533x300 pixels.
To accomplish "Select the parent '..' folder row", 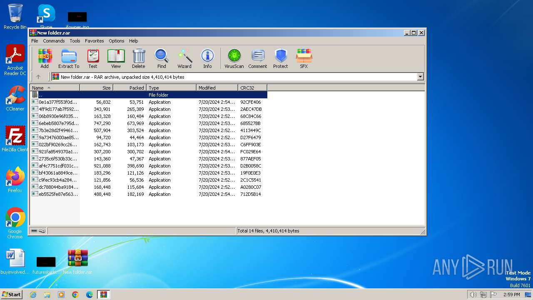I will [149, 95].
